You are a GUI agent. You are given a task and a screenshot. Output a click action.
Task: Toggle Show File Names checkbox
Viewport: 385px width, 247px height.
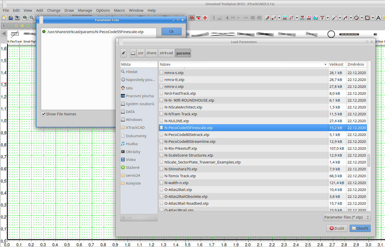[x=43, y=114]
